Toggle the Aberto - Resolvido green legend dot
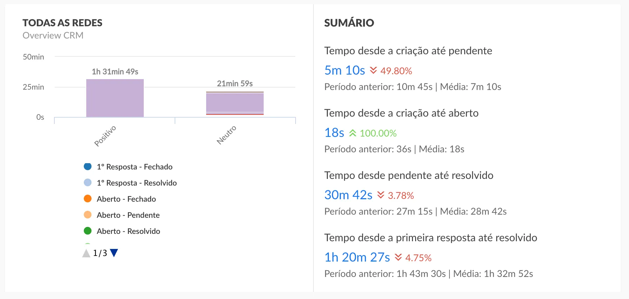The image size is (629, 299). pyautogui.click(x=88, y=231)
